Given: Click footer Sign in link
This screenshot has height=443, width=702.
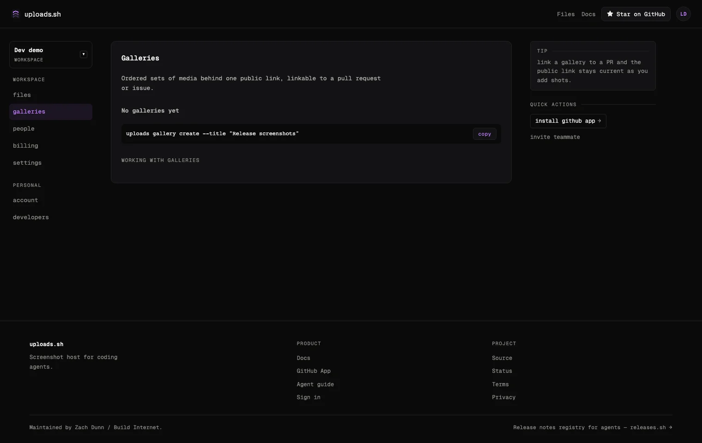Looking at the screenshot, I should click(309, 397).
